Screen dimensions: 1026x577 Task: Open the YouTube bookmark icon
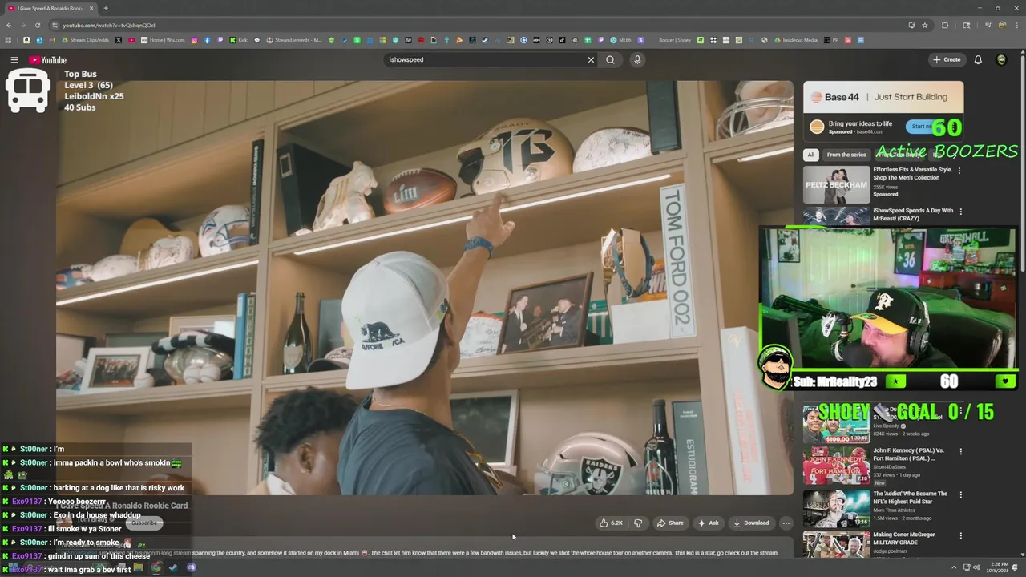132,40
